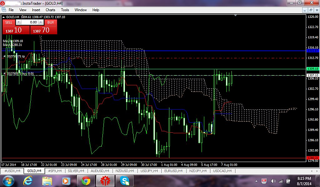Click the blue price tag on scale
320x187 pixels.
pos(313,51)
